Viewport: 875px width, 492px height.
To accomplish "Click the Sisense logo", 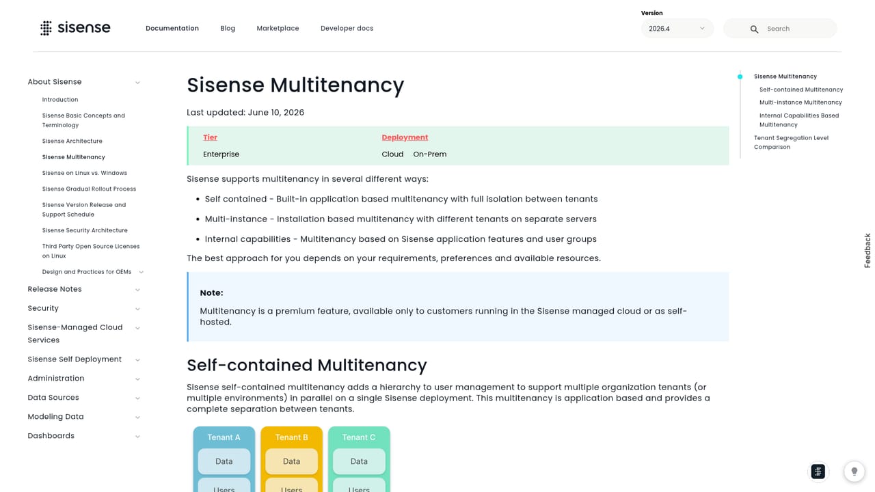I will (75, 28).
